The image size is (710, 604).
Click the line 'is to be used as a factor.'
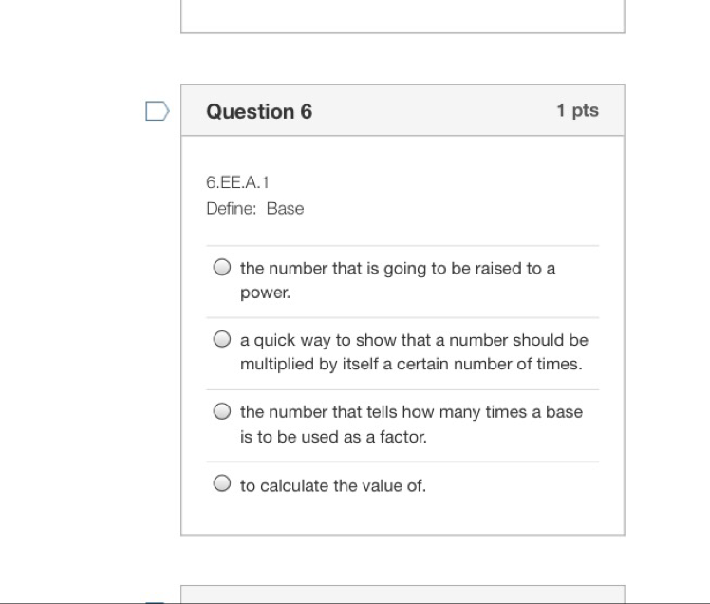[x=334, y=437]
